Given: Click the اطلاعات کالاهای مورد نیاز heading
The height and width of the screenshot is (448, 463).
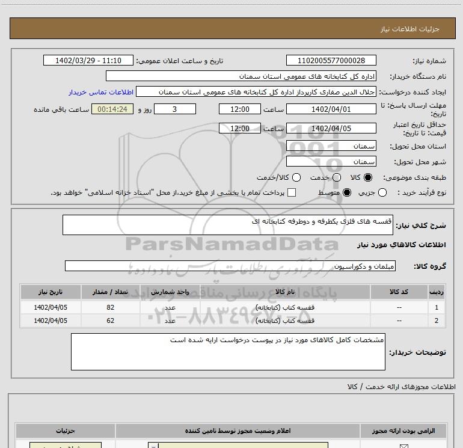Looking at the screenshot, I should tap(401, 245).
